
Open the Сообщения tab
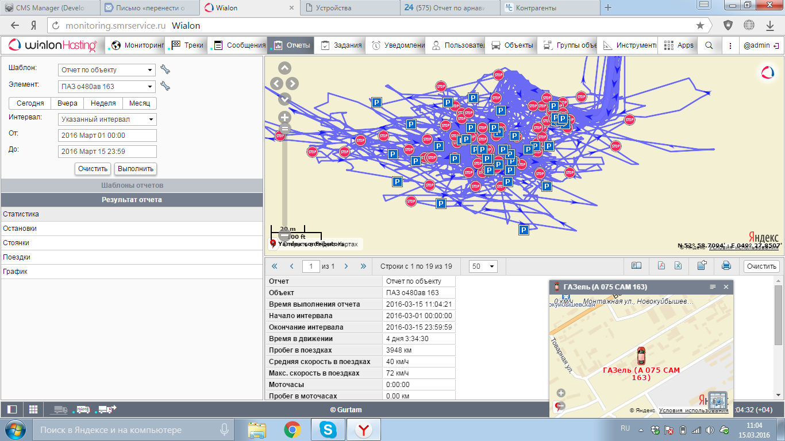click(239, 45)
